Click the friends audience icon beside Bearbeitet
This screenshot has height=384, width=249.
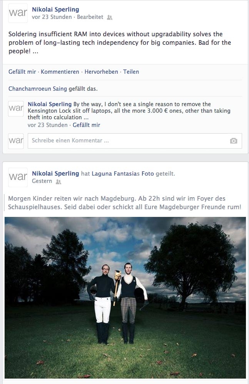(x=110, y=17)
